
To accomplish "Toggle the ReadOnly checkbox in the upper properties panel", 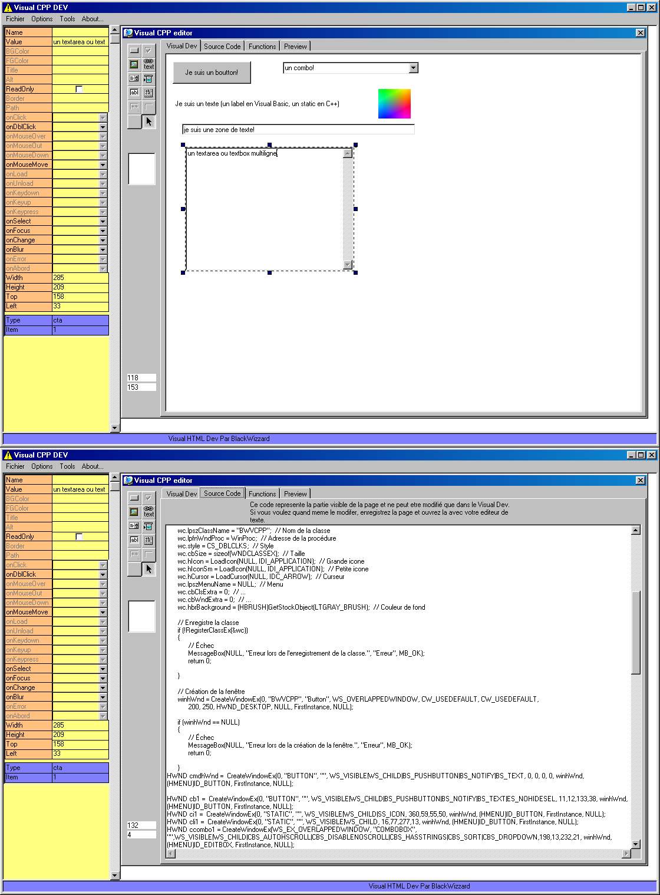I will coord(79,89).
